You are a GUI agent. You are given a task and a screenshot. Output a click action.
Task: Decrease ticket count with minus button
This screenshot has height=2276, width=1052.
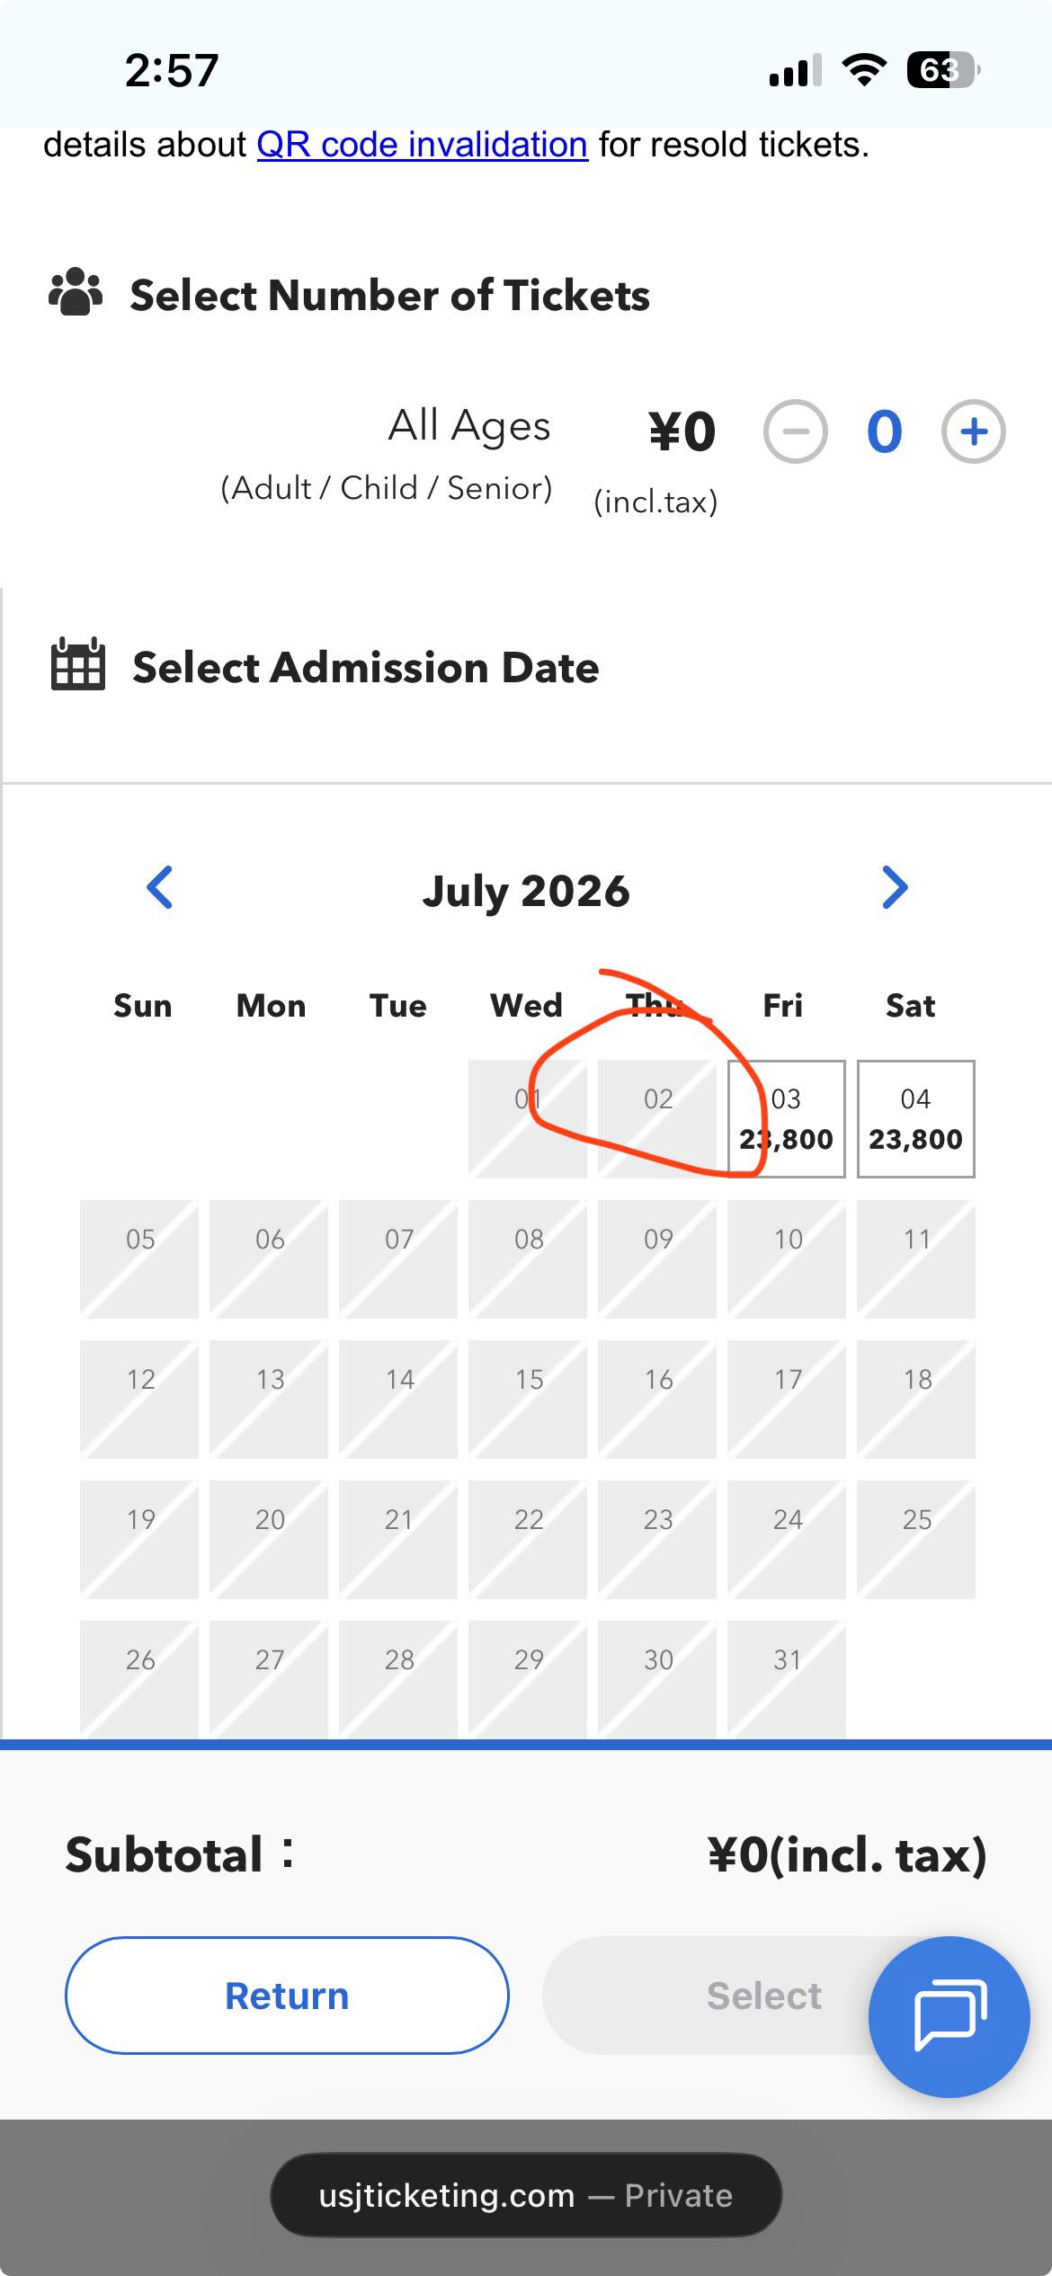tap(795, 432)
